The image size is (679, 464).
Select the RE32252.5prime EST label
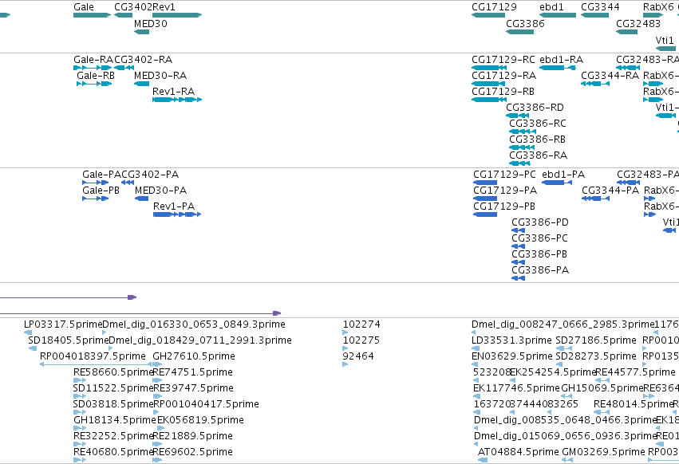113,436
